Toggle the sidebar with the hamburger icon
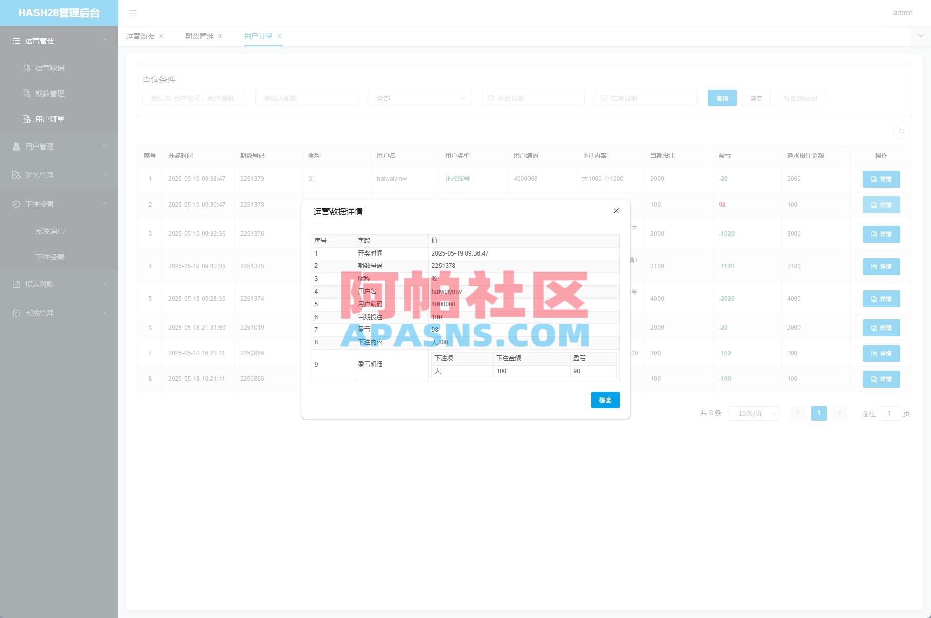Screen dimensions: 931x618 coord(133,13)
